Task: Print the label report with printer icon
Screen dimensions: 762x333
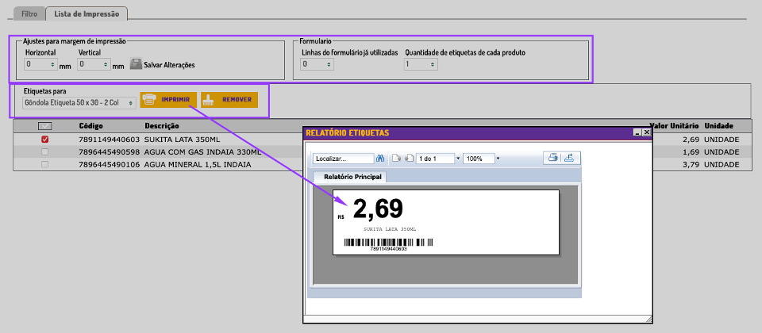Action: [x=552, y=157]
